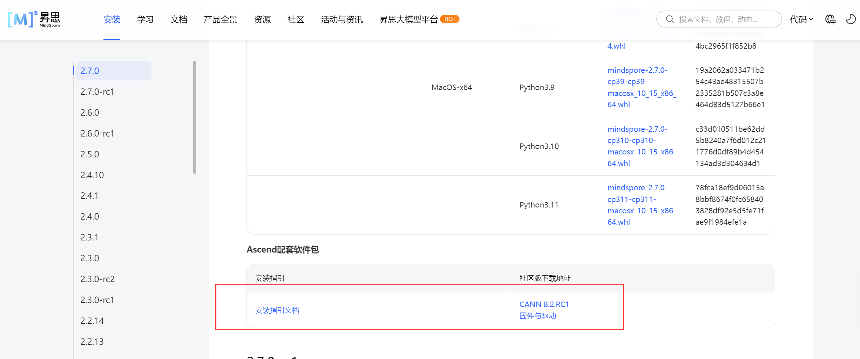Open the 学习 navigation tab

click(x=145, y=19)
